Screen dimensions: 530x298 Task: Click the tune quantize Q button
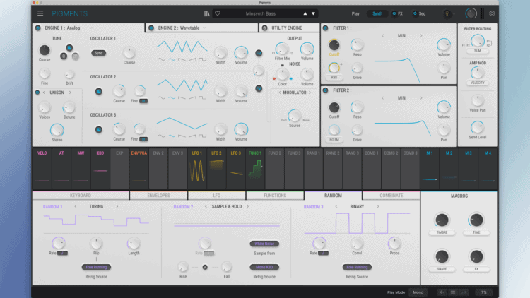click(x=63, y=56)
